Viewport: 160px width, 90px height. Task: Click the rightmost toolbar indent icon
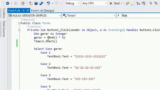tap(156, 3)
